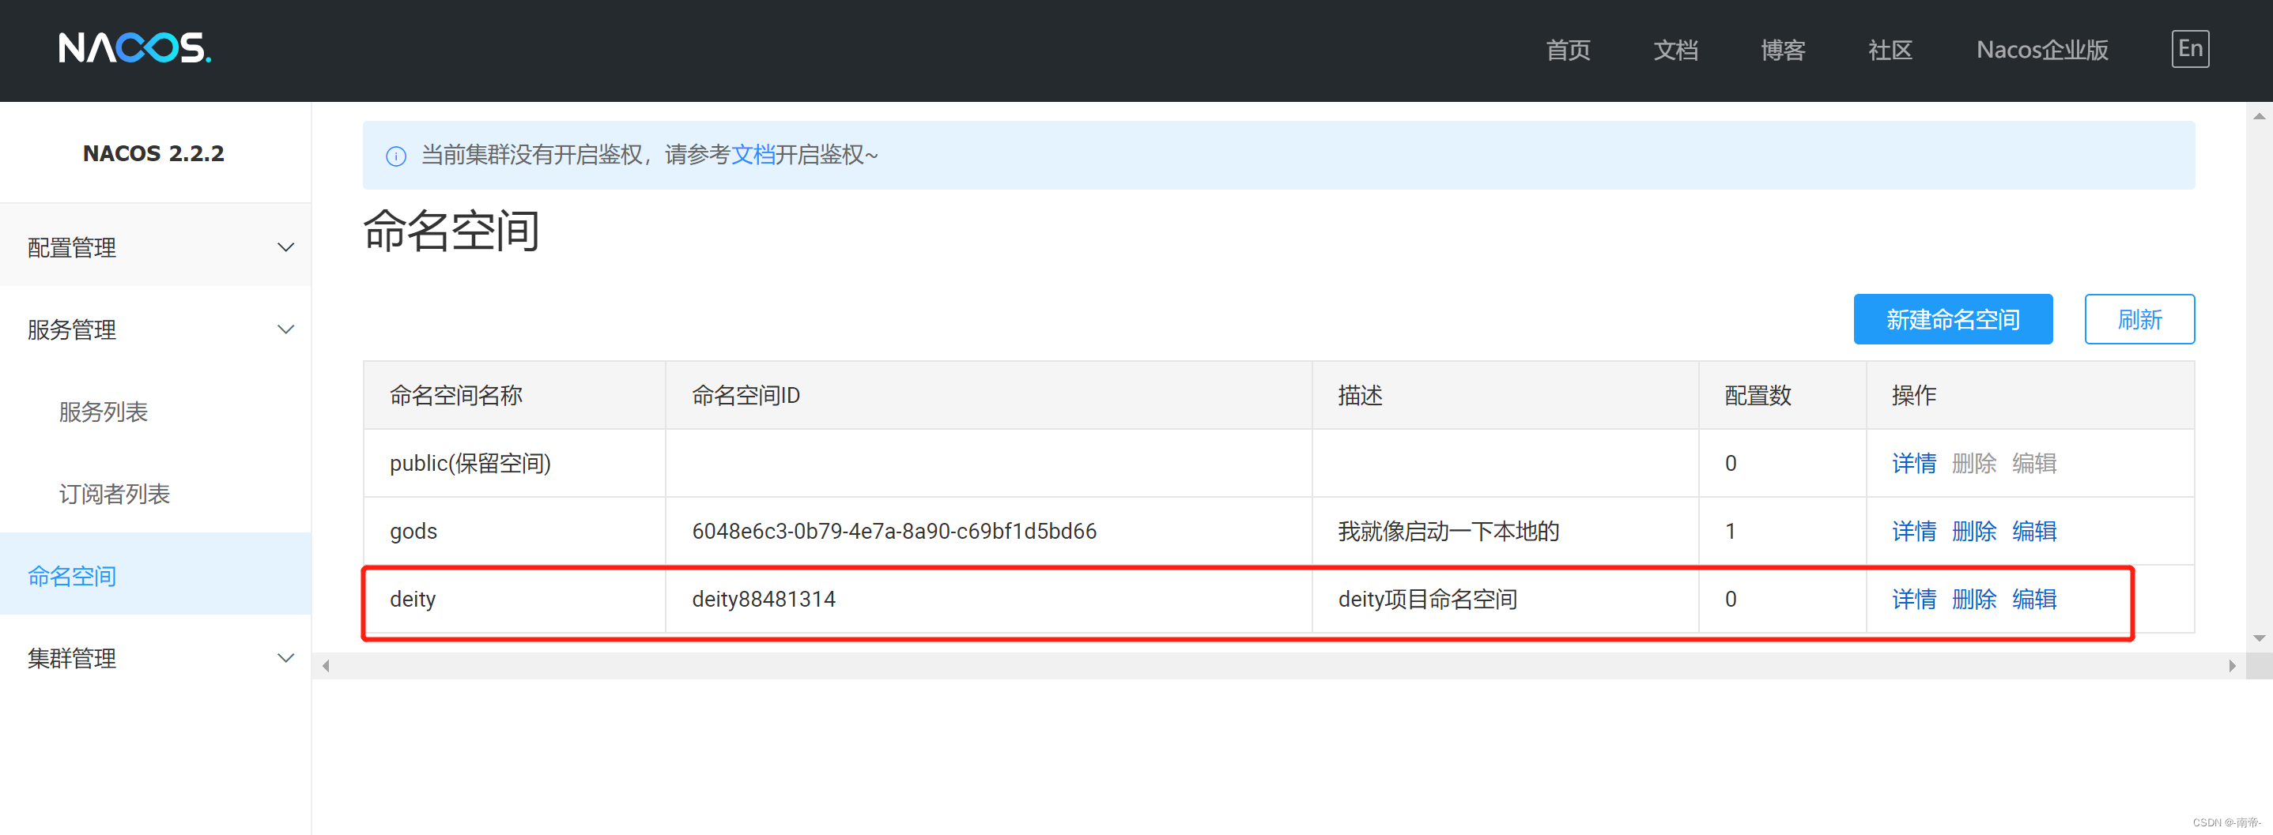The height and width of the screenshot is (835, 2273).
Task: Open the 首页 nav item
Action: tap(1568, 50)
